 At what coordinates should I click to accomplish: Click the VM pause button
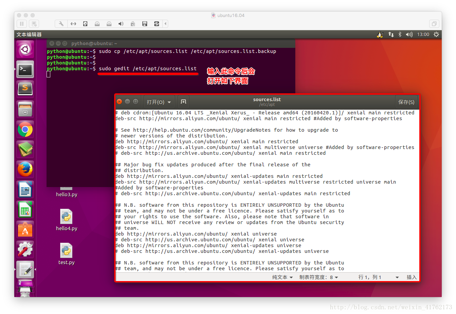click(22, 24)
